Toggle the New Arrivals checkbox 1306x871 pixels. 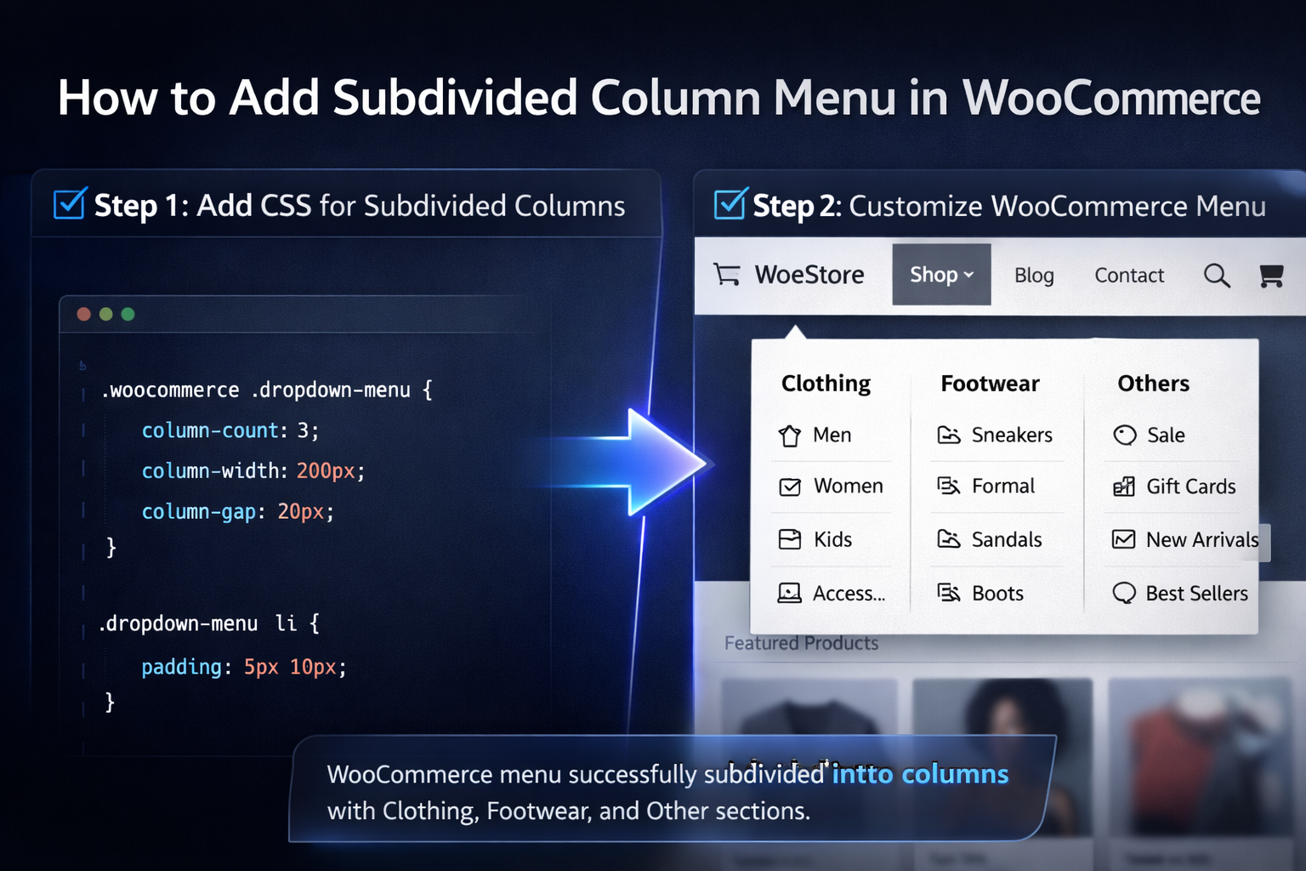click(1124, 539)
